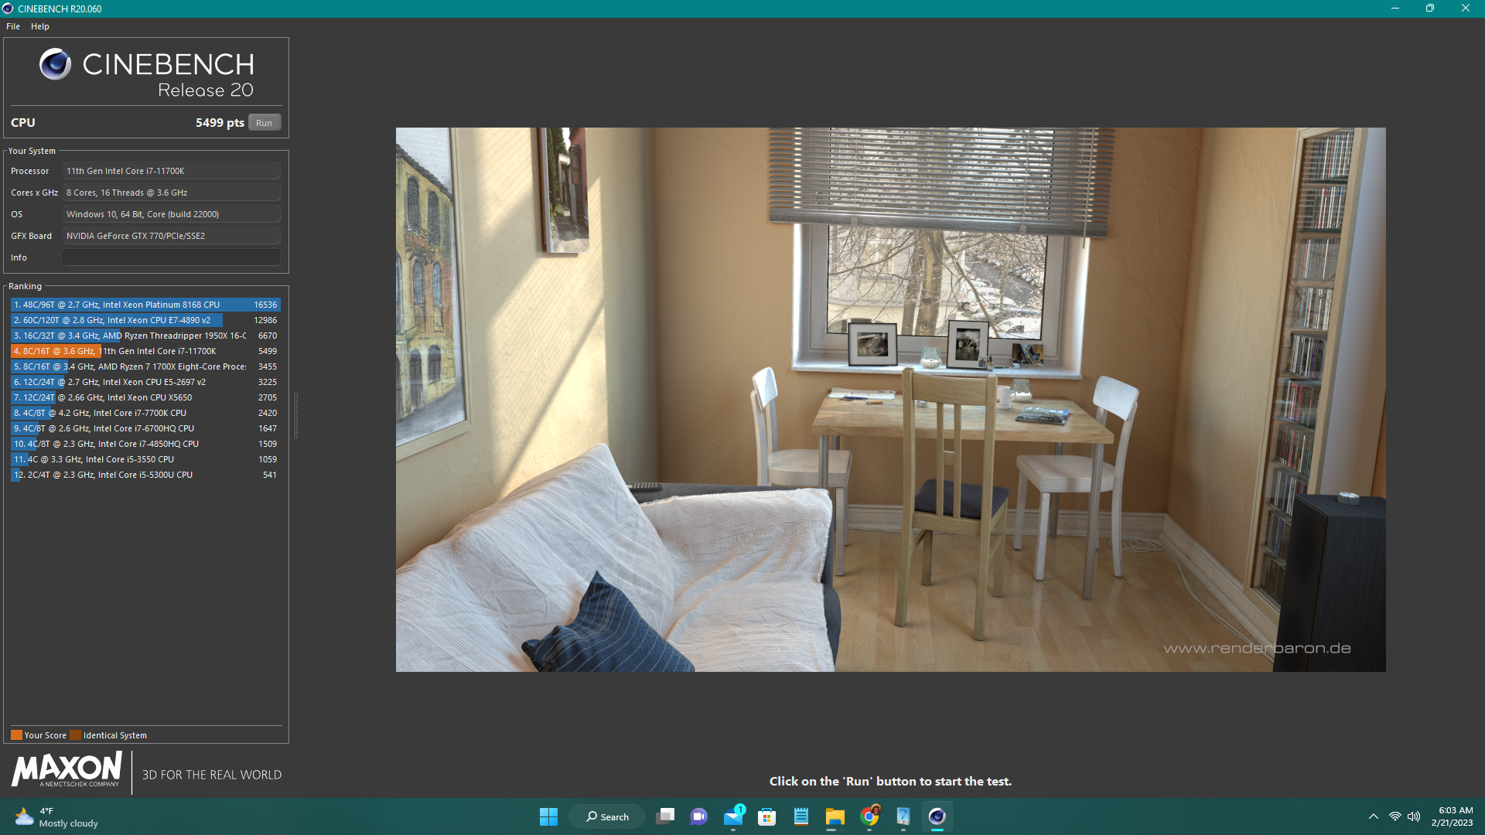Image resolution: width=1485 pixels, height=835 pixels.
Task: Restore down the Cinebench window
Action: tap(1429, 9)
